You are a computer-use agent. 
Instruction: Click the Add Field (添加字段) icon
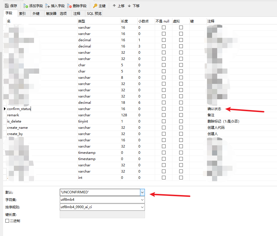[26, 6]
